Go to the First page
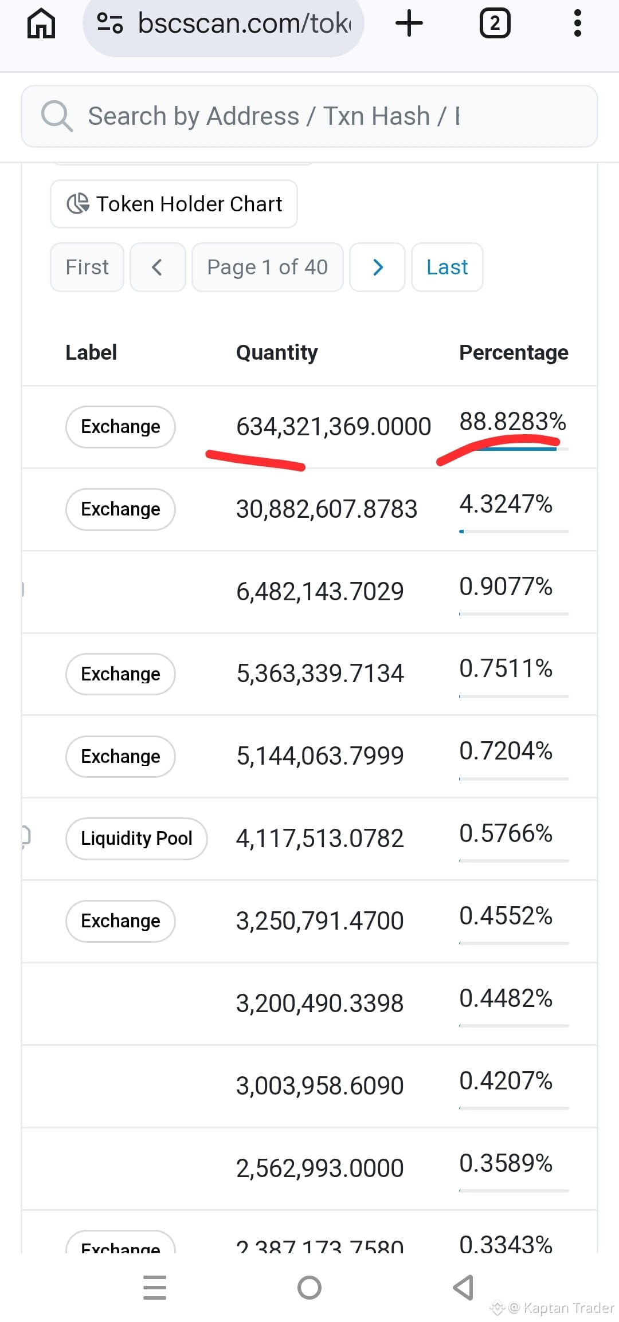This screenshot has height=1322, width=619. (87, 267)
